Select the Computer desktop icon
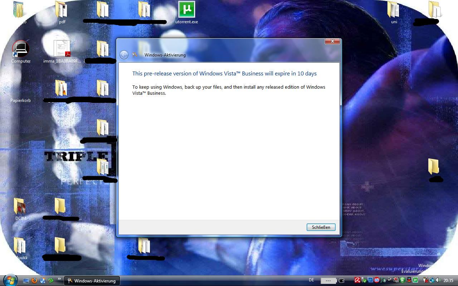Image resolution: width=458 pixels, height=286 pixels. click(21, 52)
